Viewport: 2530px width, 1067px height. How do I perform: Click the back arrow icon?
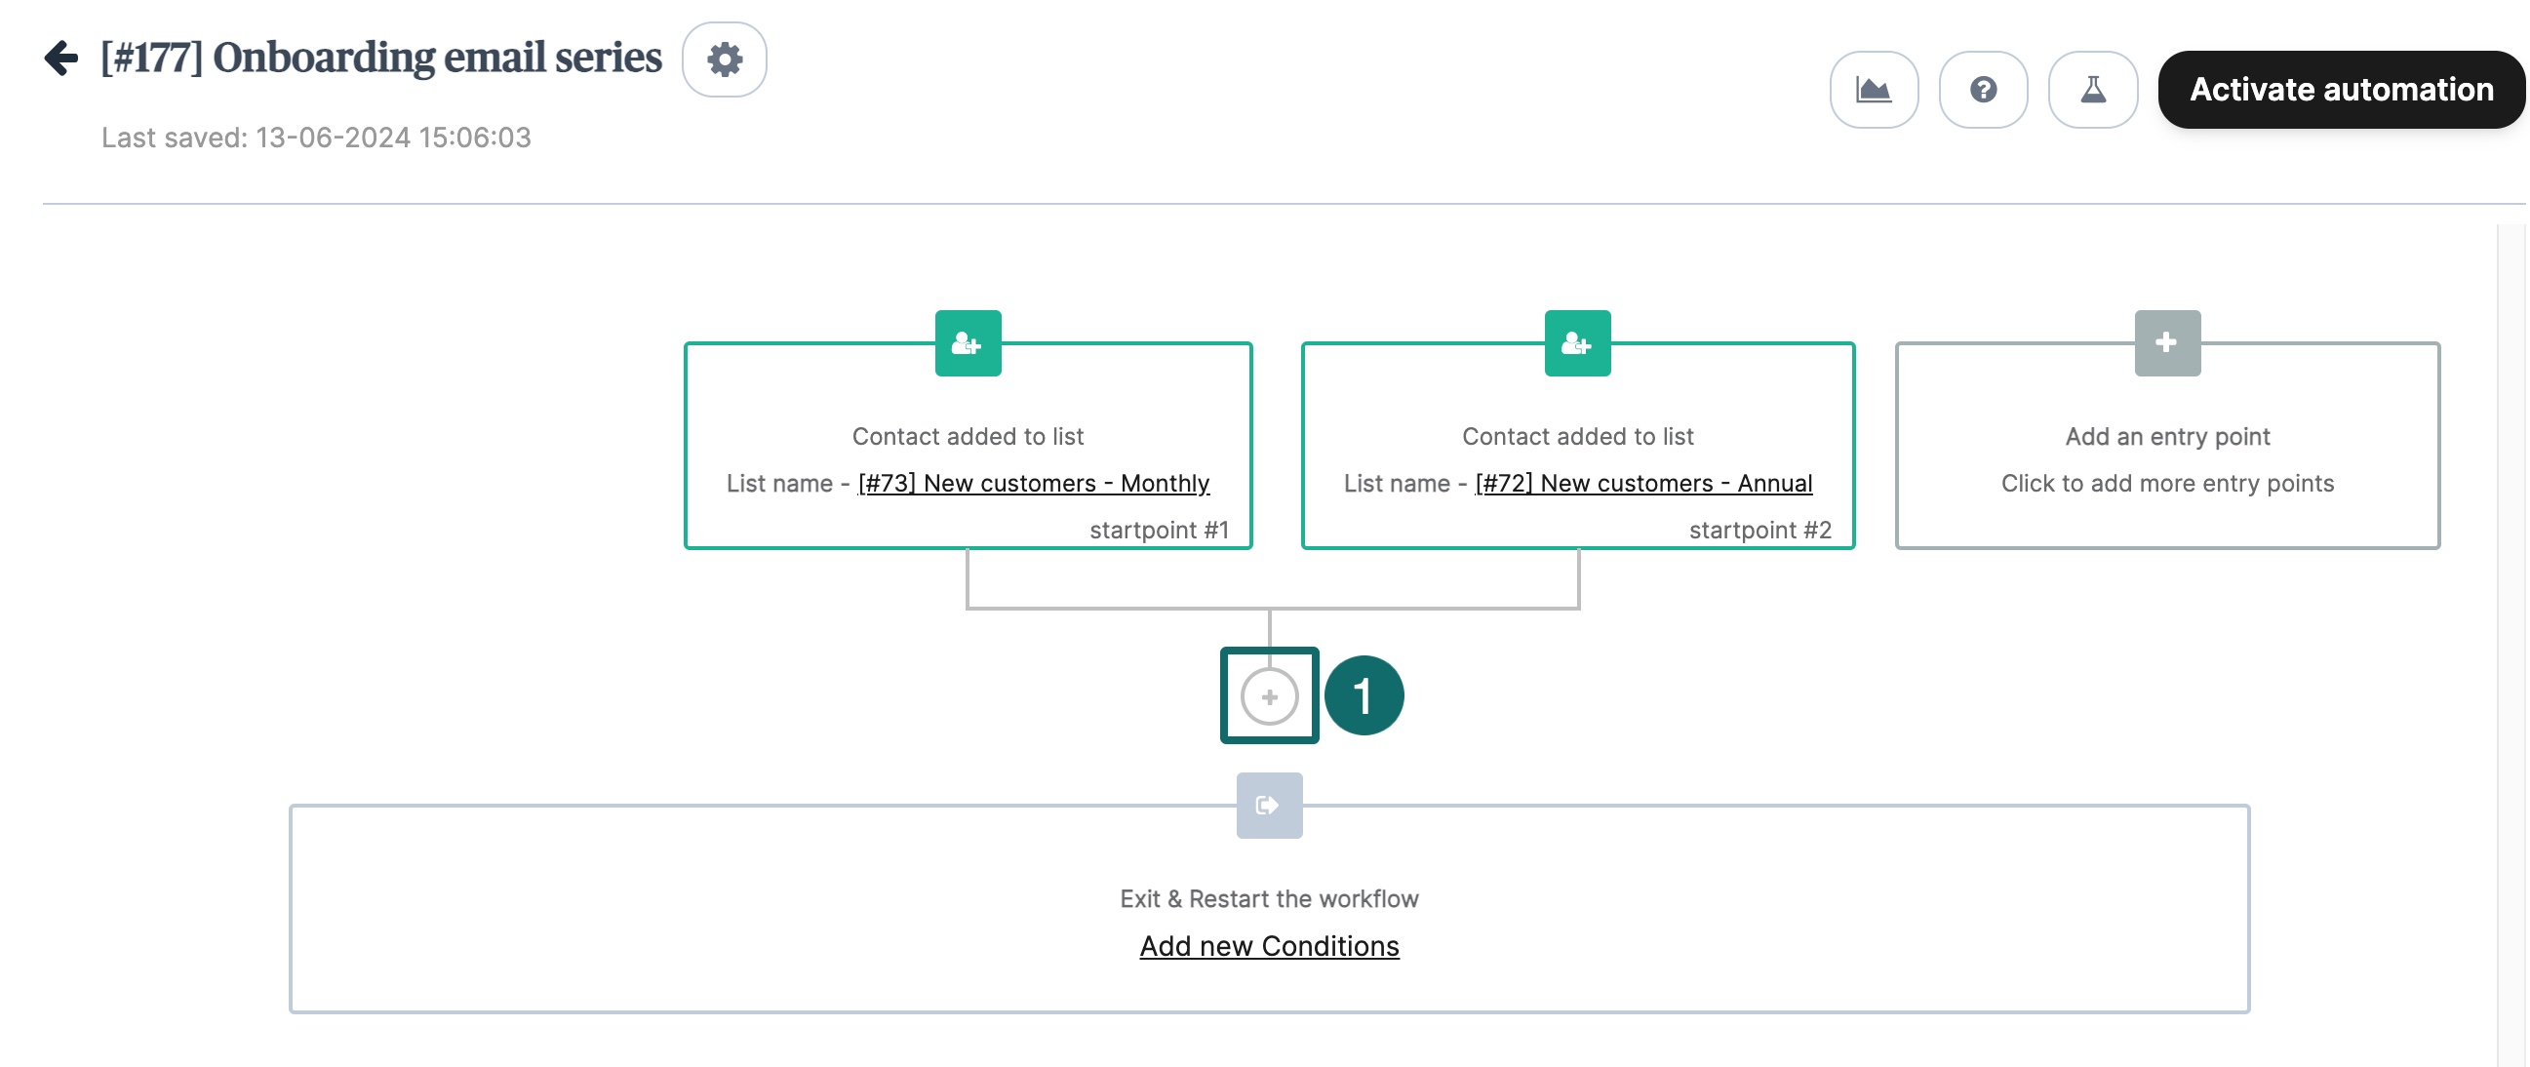[60, 58]
